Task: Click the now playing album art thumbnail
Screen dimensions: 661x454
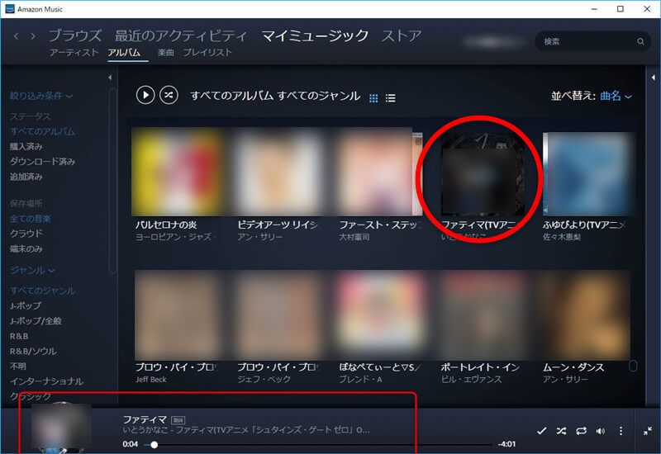Action: [x=61, y=428]
